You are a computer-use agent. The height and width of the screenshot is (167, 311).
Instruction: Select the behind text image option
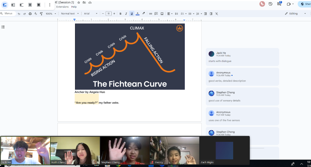(30, 5)
